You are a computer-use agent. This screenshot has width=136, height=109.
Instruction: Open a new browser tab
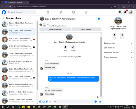(x=31, y=2)
